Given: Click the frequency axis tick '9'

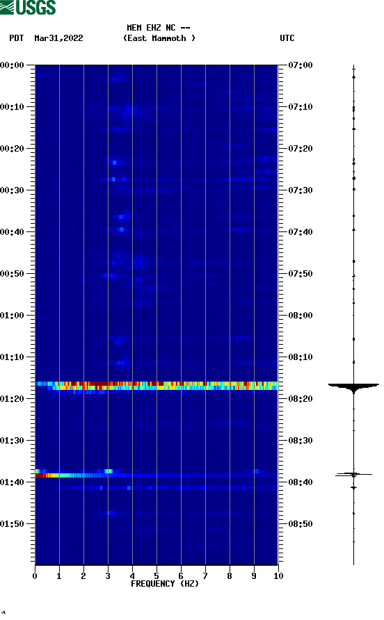Looking at the screenshot, I should 254,576.
